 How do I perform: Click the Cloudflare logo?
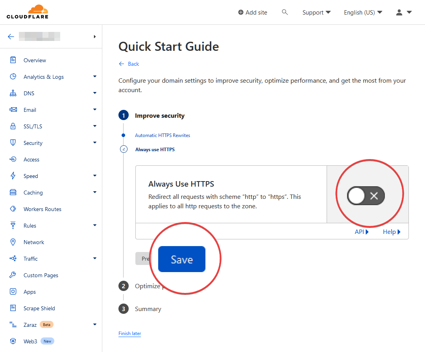coord(28,12)
